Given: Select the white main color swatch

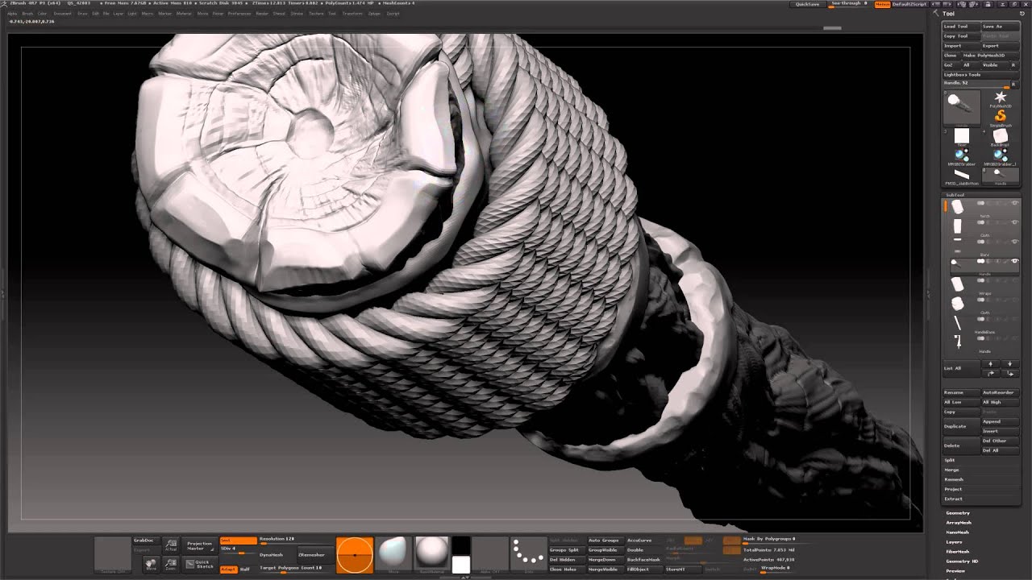Looking at the screenshot, I should pyautogui.click(x=461, y=565).
